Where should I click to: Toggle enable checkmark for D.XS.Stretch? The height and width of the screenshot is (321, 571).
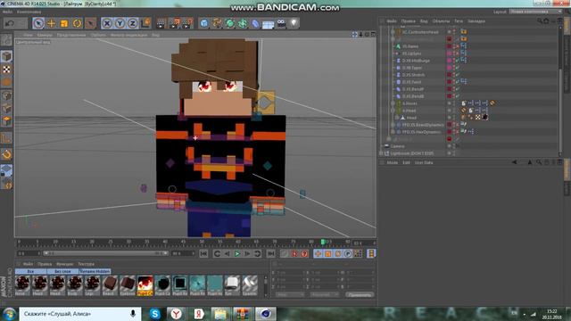tap(458, 75)
